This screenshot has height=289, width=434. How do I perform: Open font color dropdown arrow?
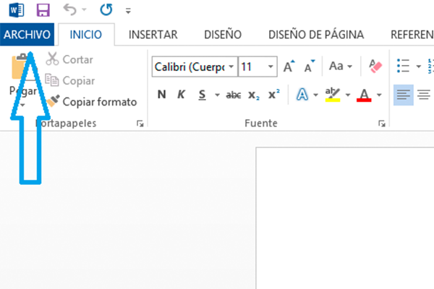pyautogui.click(x=379, y=95)
